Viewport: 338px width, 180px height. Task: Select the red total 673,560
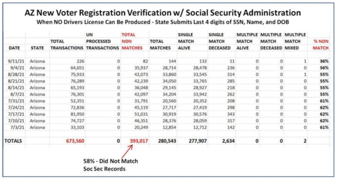(x=75, y=141)
